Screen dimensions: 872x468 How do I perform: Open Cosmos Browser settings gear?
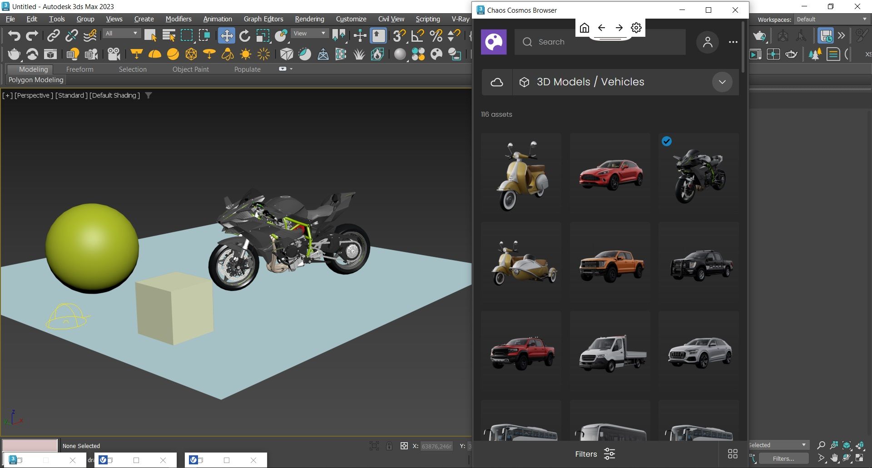tap(636, 28)
